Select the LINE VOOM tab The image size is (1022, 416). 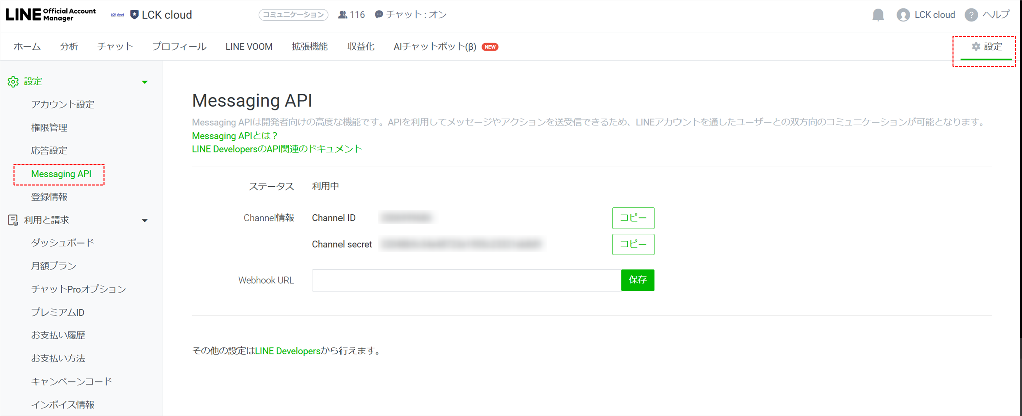[x=249, y=47]
